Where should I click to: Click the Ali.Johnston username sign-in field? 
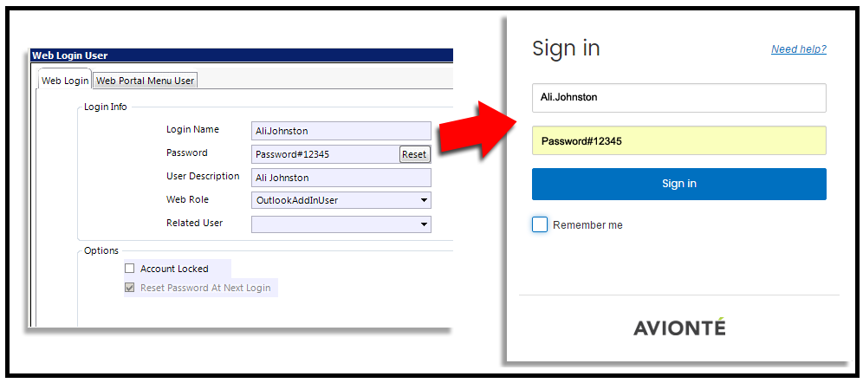coord(679,98)
